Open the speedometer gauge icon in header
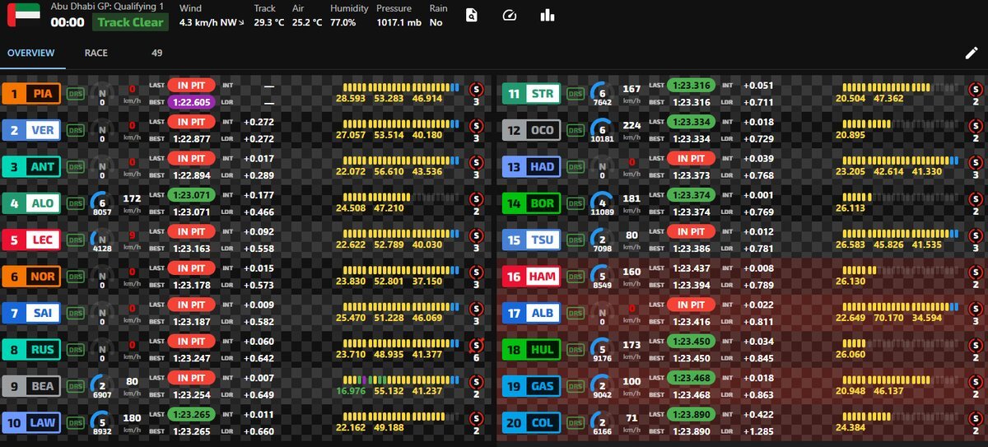 [x=508, y=16]
